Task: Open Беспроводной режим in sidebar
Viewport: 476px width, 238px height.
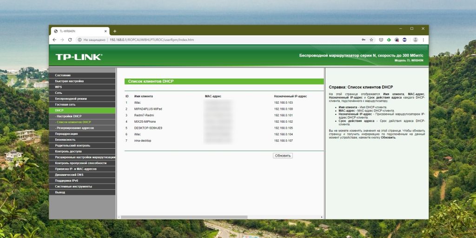Action: coord(71,99)
